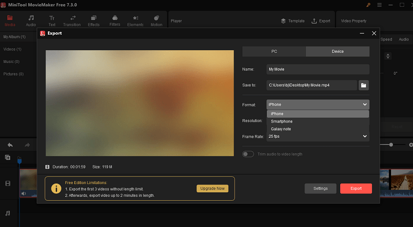Mute the clip via speaker icon

(24, 194)
